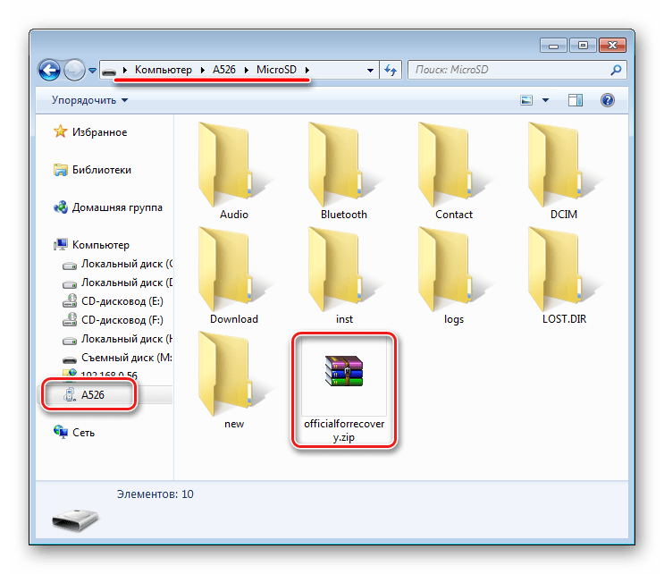Click the CD-дисковод (E:) disc icon

pyautogui.click(x=70, y=300)
